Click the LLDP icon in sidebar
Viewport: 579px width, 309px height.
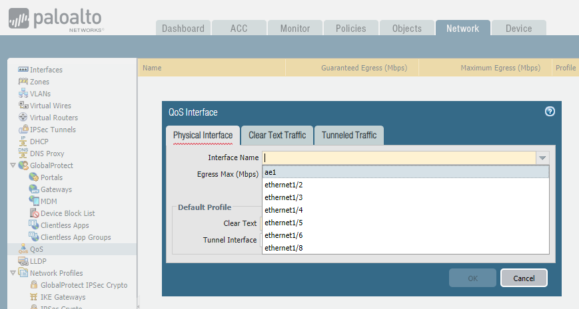23,261
